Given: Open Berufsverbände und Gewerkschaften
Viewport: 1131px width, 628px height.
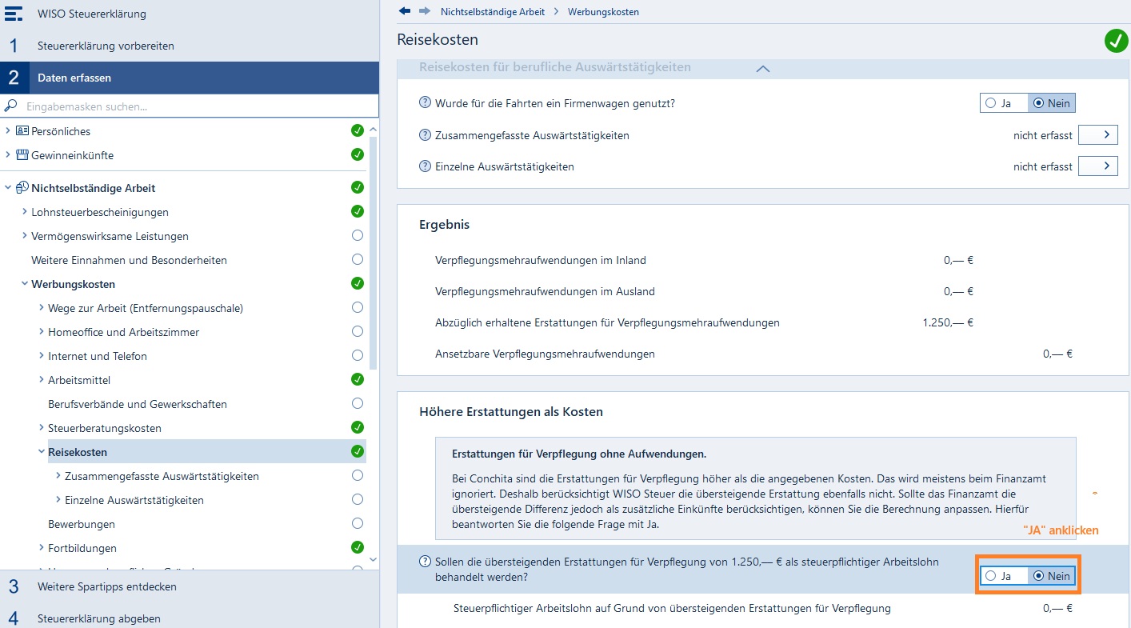Looking at the screenshot, I should point(138,404).
